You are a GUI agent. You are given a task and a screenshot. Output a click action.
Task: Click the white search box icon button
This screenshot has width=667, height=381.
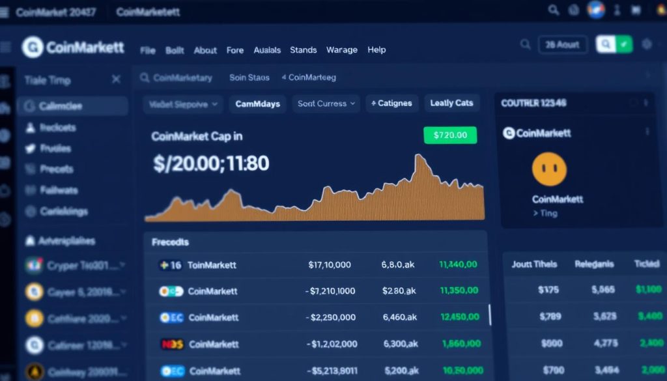tap(606, 44)
